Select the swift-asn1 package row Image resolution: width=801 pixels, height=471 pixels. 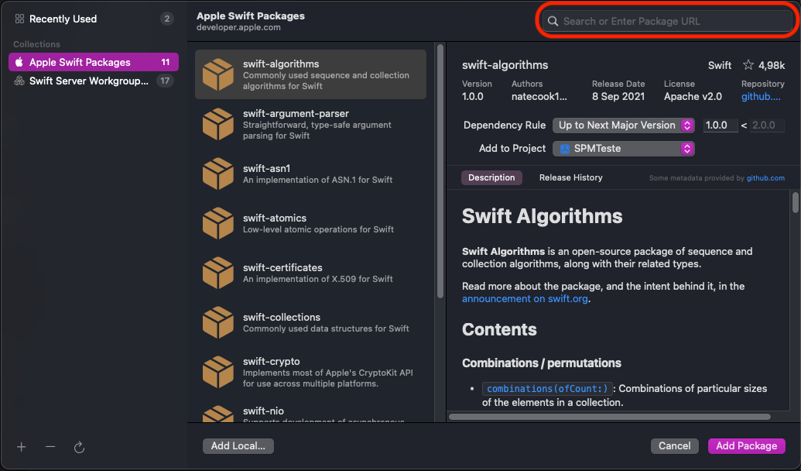coord(310,174)
